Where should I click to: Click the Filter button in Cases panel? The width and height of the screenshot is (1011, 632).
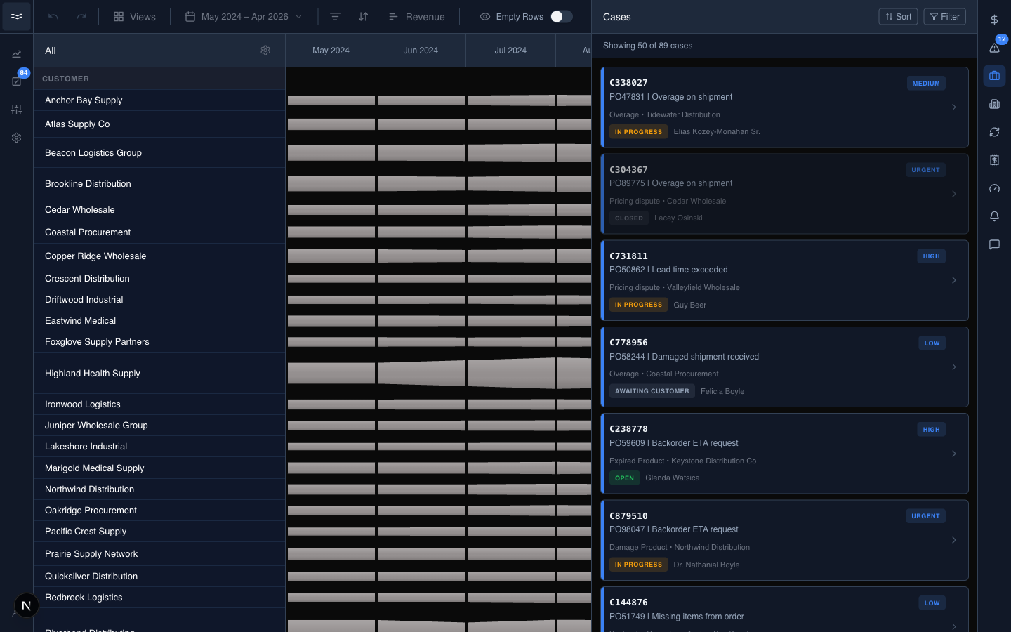(944, 16)
